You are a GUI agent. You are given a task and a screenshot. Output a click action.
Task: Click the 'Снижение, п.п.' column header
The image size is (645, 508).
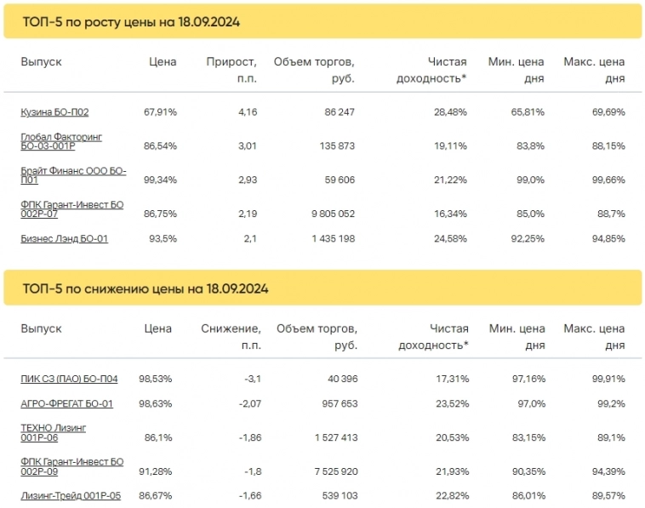229,336
